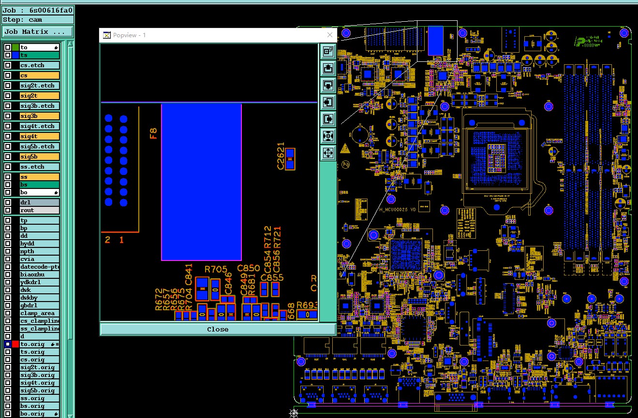The height and width of the screenshot is (418, 638).
Task: Select the 'dd' layer name
Action: click(x=40, y=236)
